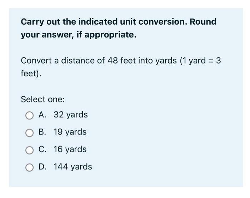Mark the radio button for option C

30,150
